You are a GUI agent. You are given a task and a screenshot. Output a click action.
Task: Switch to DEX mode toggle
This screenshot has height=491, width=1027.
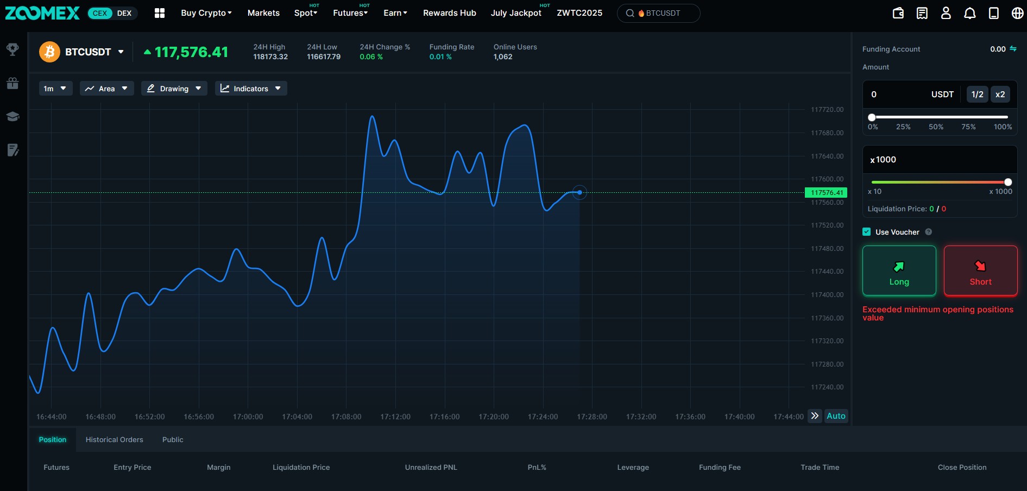point(124,13)
